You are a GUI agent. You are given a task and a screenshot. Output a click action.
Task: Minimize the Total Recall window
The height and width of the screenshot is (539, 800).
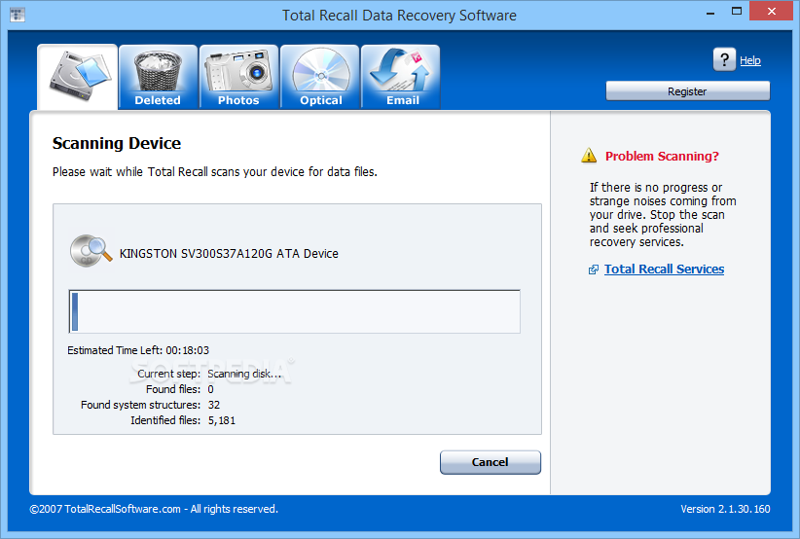pyautogui.click(x=710, y=13)
